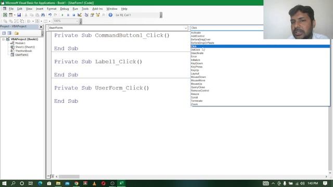The width and height of the screenshot is (333, 187).
Task: Open Properties Window toolbar icon
Action: click(92, 15)
